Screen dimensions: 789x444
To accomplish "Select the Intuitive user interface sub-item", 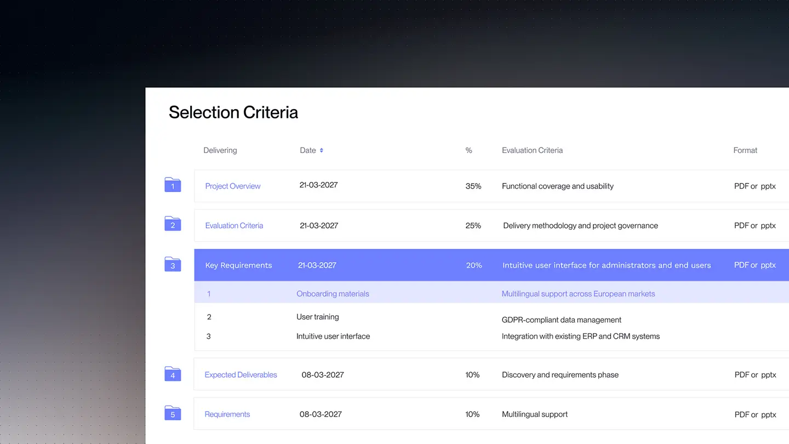I will coord(333,336).
